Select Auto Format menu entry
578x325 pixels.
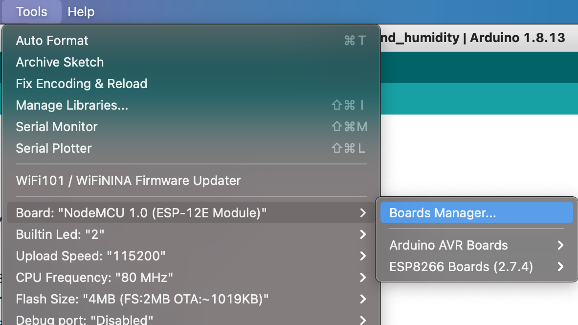(x=52, y=41)
